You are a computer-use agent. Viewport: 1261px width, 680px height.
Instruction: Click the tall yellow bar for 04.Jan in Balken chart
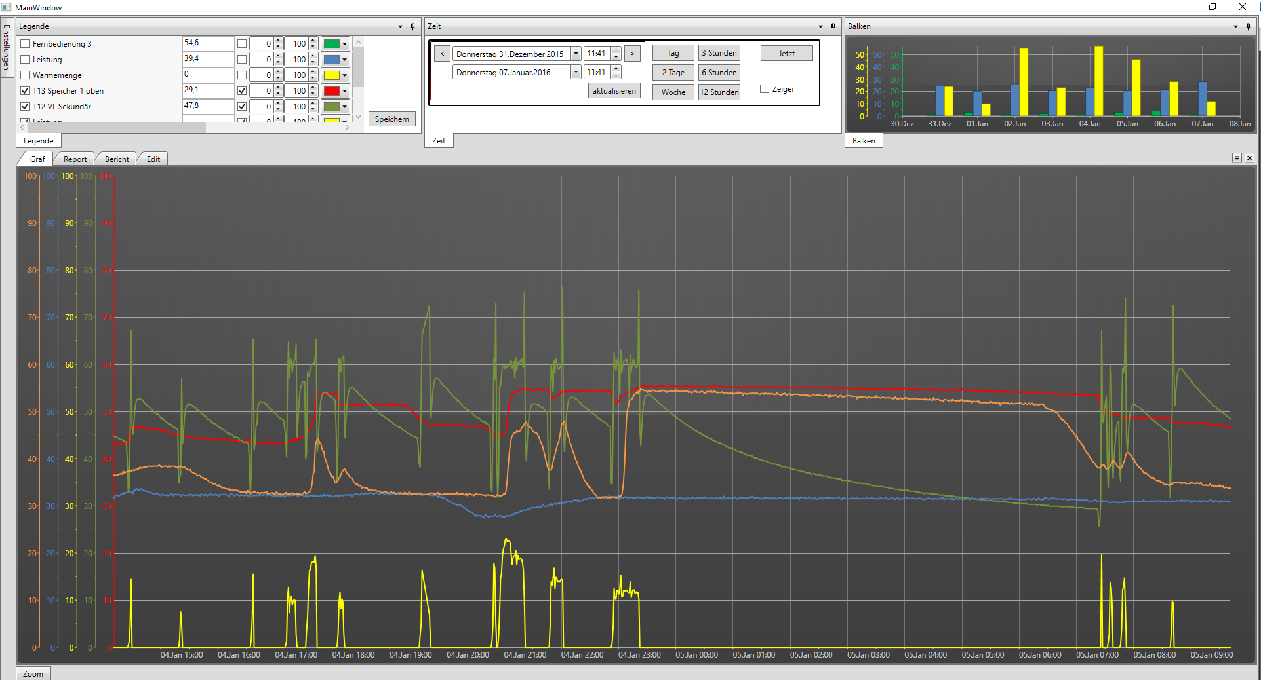coord(1099,81)
